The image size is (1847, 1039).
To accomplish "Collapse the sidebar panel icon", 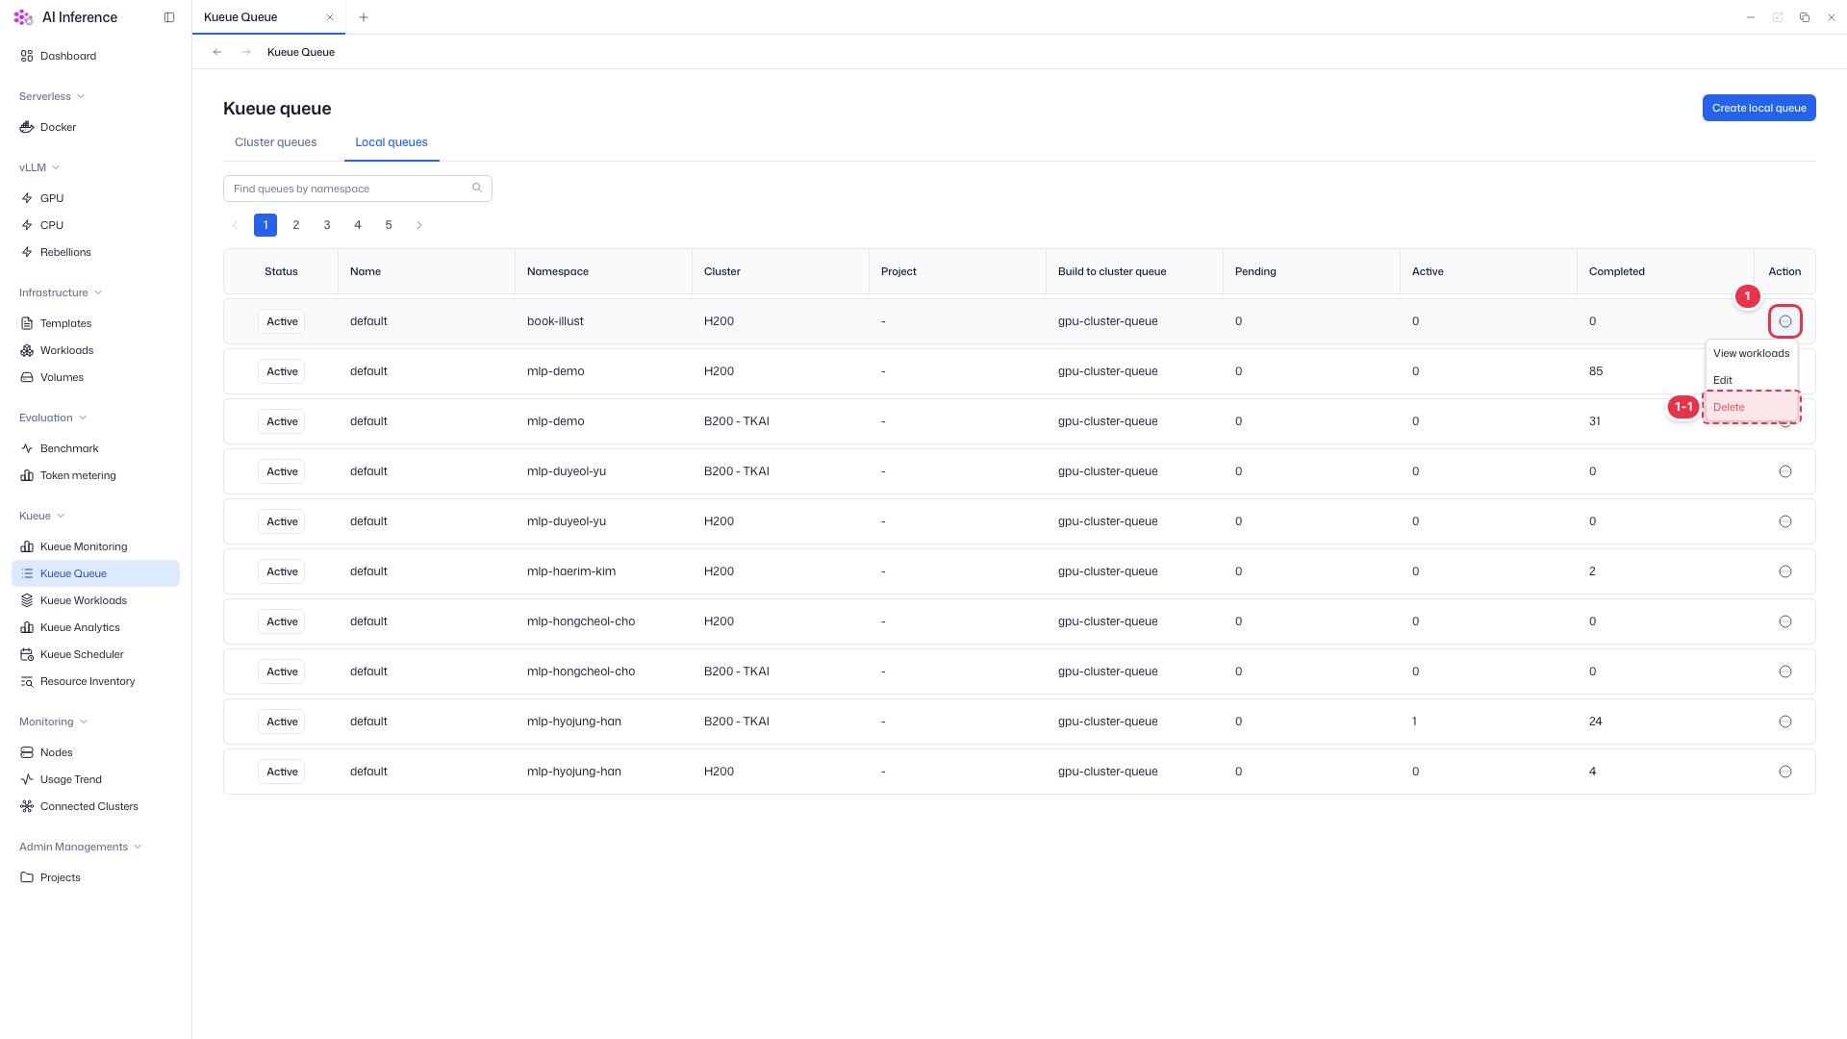I will [169, 17].
